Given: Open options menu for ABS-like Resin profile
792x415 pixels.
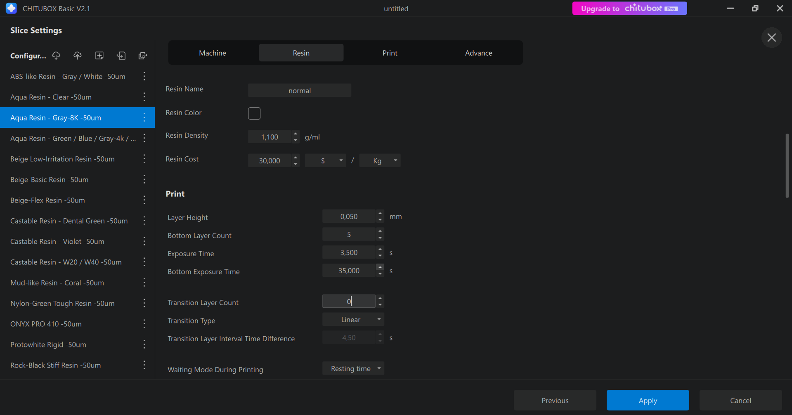Looking at the screenshot, I should [x=144, y=76].
